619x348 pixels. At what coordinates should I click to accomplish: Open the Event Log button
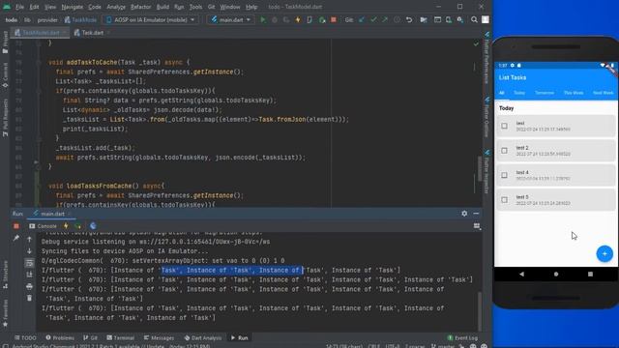point(462,337)
